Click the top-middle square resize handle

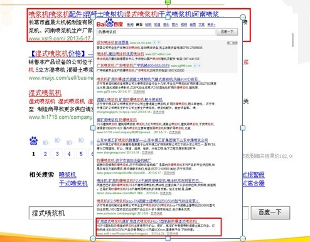[168, 18]
